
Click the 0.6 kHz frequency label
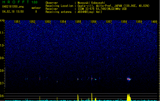pyautogui.click(x=2, y=96)
